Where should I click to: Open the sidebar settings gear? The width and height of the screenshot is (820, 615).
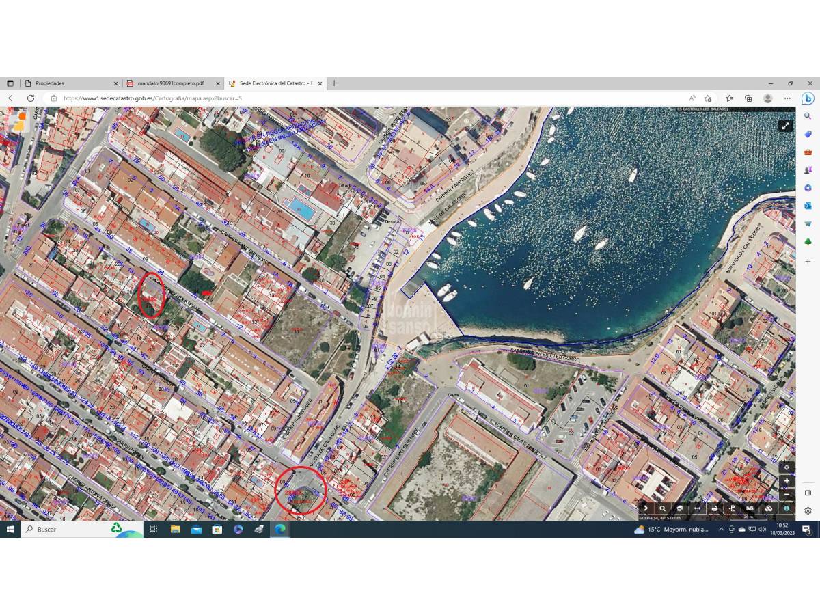tap(808, 510)
